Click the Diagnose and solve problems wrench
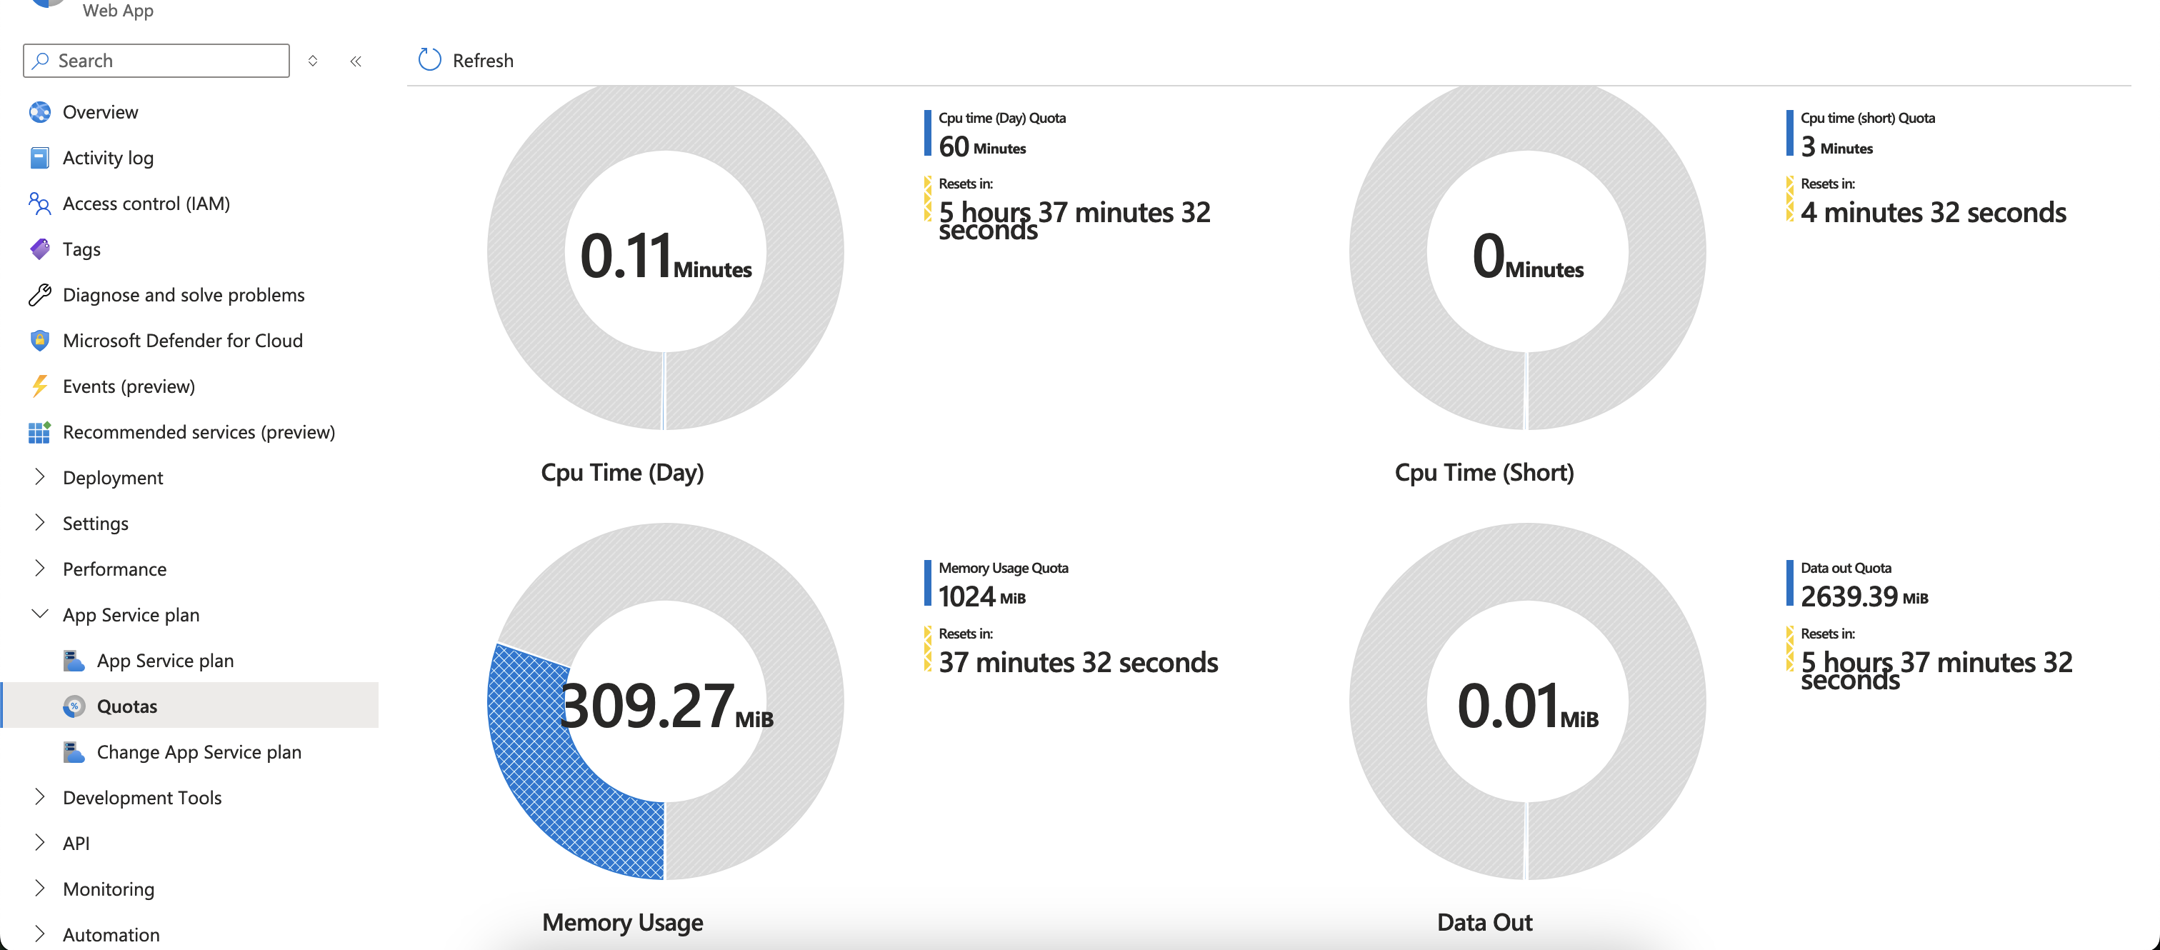 39,294
